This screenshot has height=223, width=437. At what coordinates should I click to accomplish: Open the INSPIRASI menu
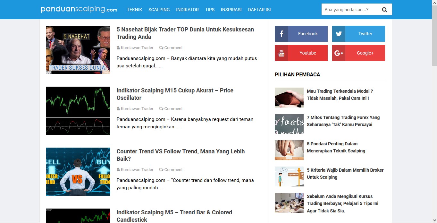[231, 10]
